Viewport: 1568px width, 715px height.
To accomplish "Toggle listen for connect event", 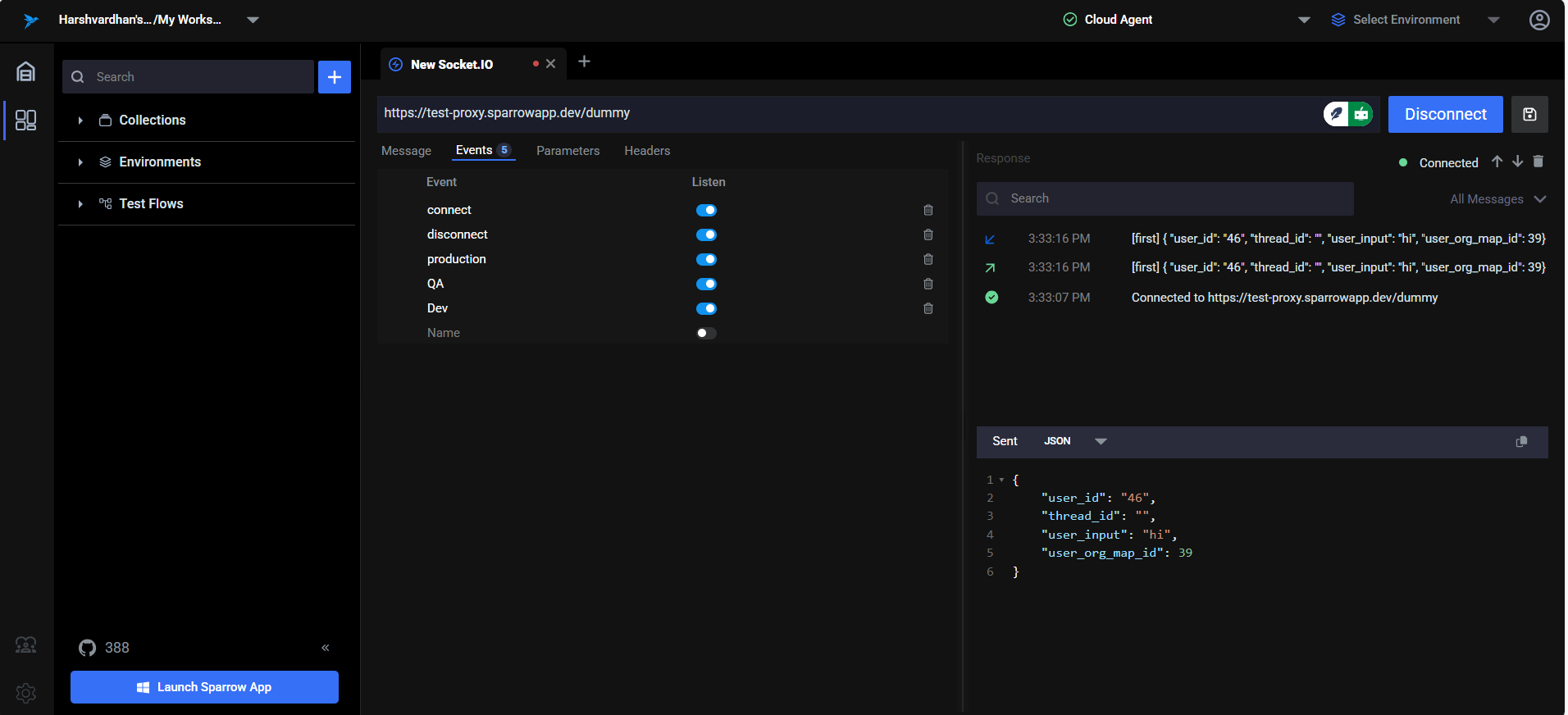I will [x=706, y=210].
